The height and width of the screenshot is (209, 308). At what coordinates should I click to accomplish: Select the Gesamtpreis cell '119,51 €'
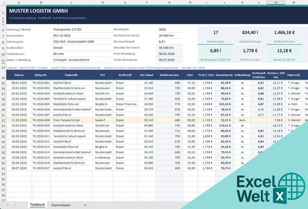224,125
